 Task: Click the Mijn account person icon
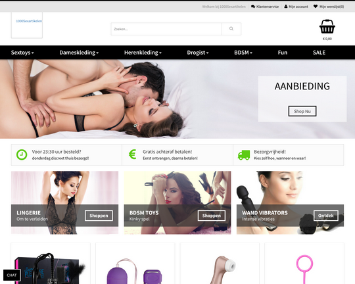click(286, 7)
